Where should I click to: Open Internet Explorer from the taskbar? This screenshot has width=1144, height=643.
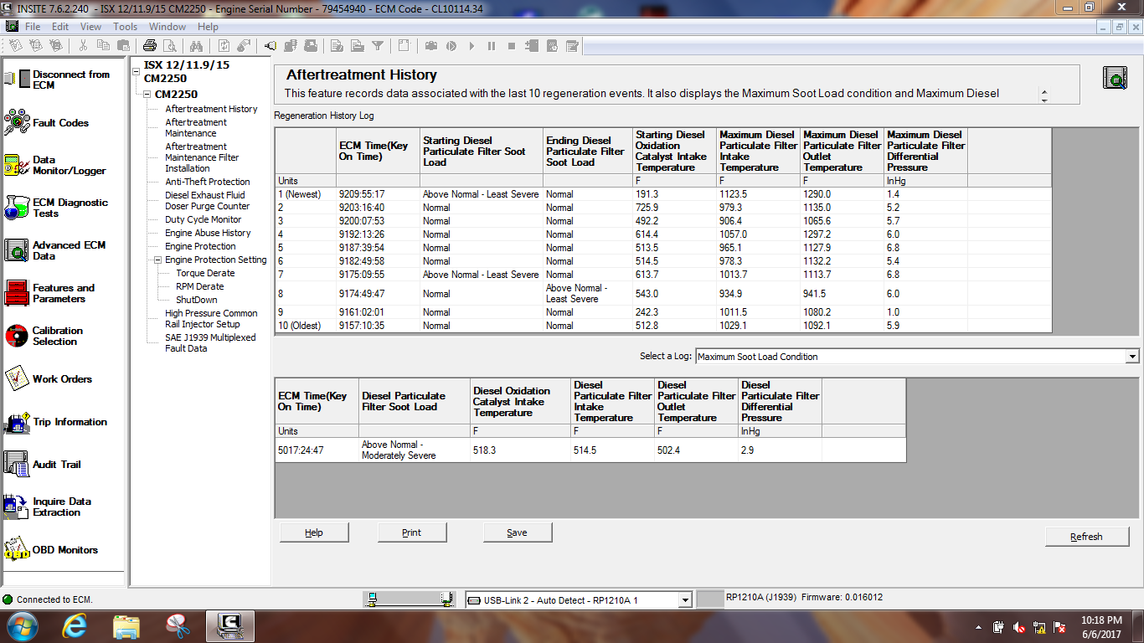pos(75,626)
